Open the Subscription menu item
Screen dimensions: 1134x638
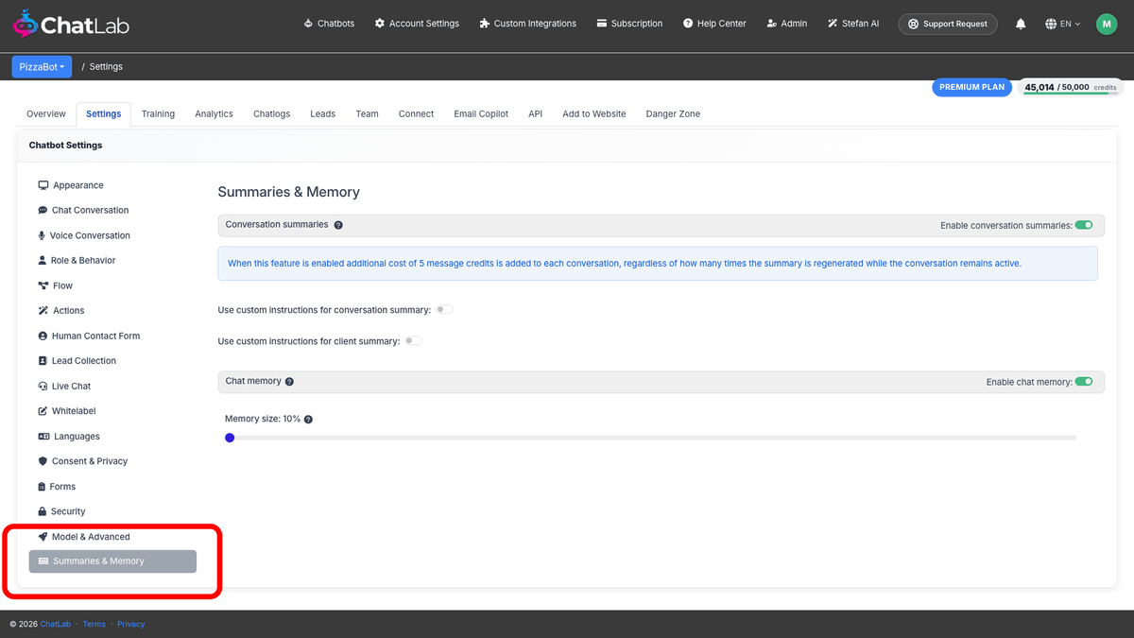click(x=629, y=24)
